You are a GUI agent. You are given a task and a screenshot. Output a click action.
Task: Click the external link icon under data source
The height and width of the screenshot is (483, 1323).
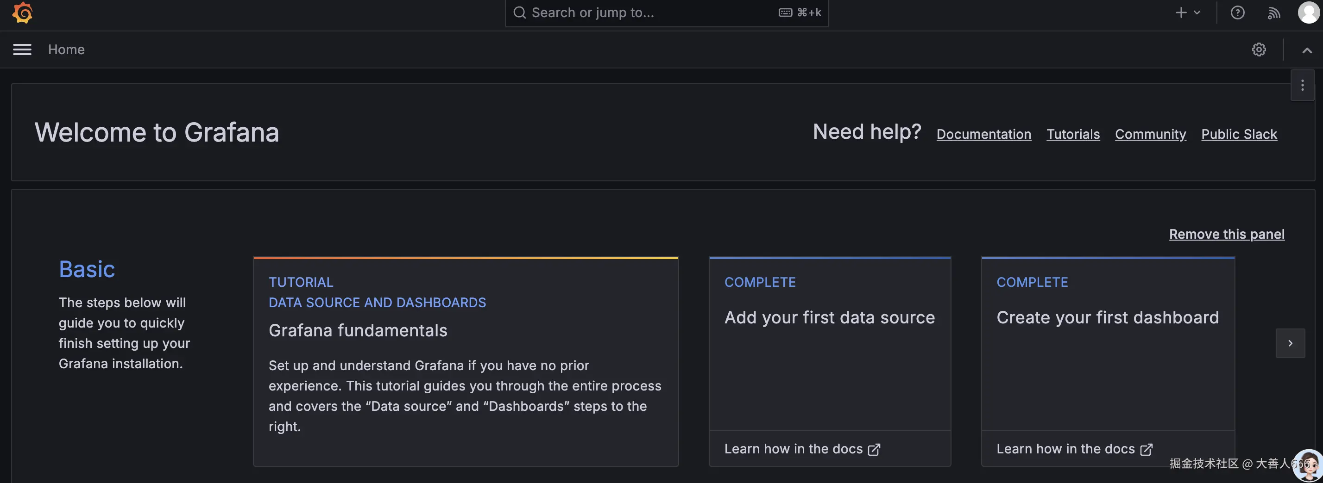click(874, 450)
